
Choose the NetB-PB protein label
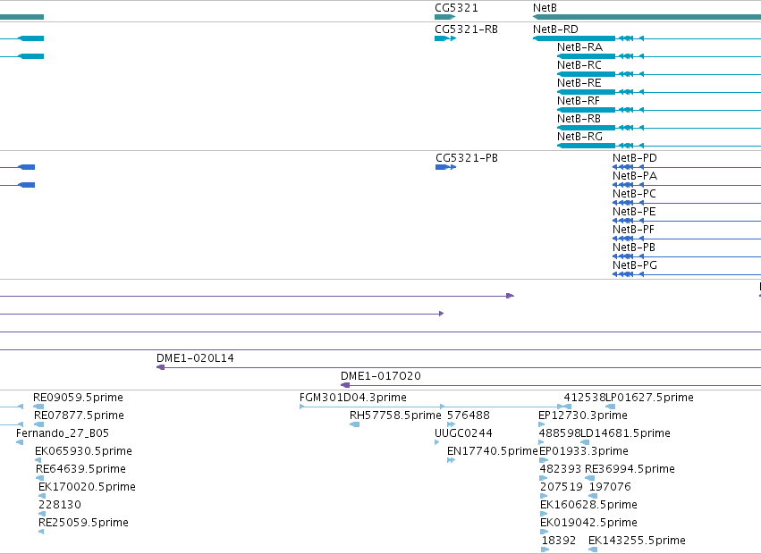634,248
